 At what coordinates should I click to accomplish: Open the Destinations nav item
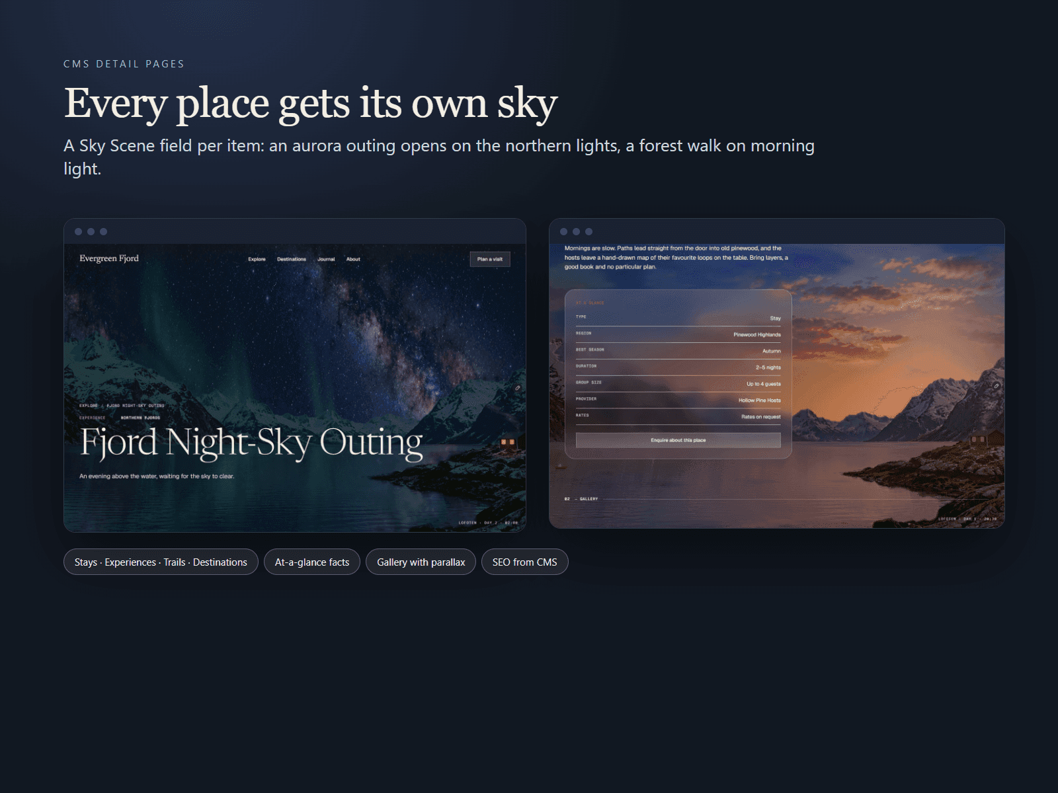(292, 259)
